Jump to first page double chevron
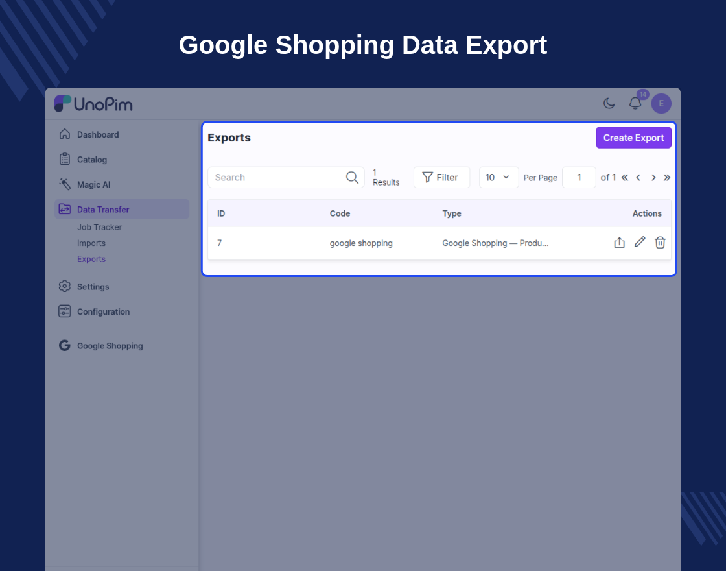Image resolution: width=726 pixels, height=571 pixels. pos(625,178)
